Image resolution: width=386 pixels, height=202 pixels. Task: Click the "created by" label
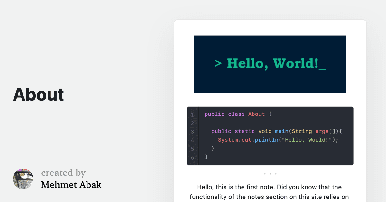point(63,173)
